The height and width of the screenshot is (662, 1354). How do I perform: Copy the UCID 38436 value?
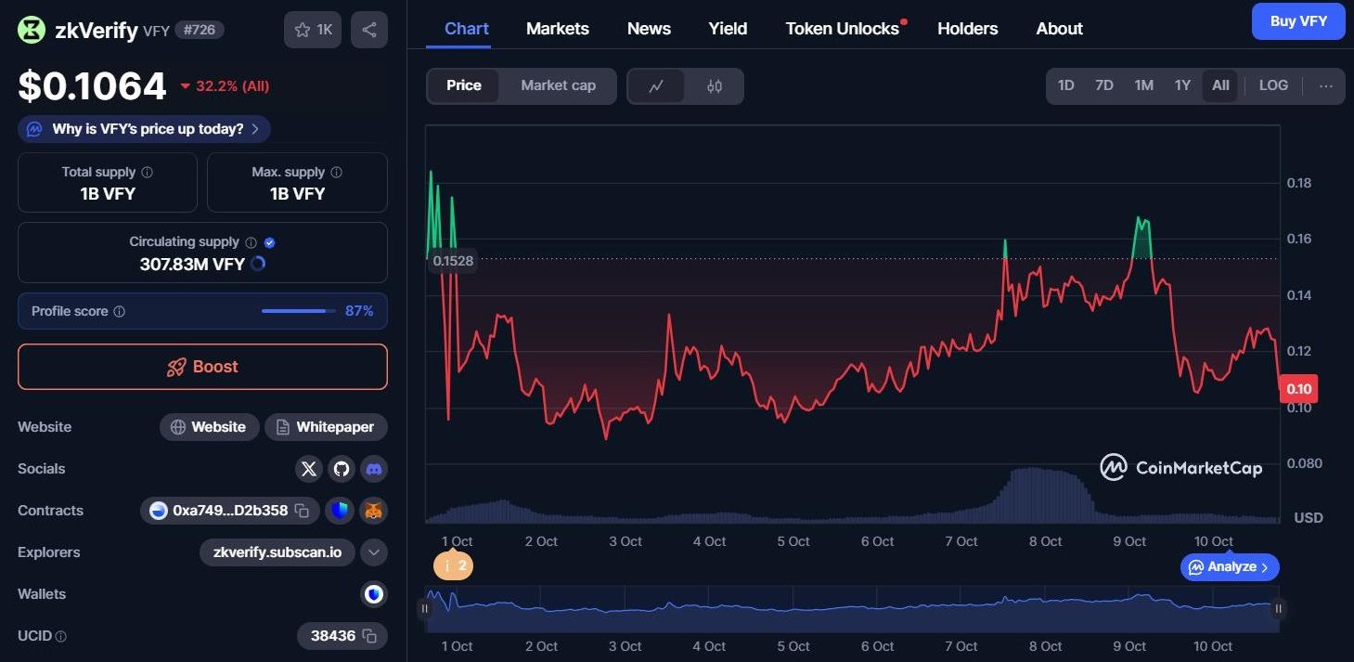[368, 636]
